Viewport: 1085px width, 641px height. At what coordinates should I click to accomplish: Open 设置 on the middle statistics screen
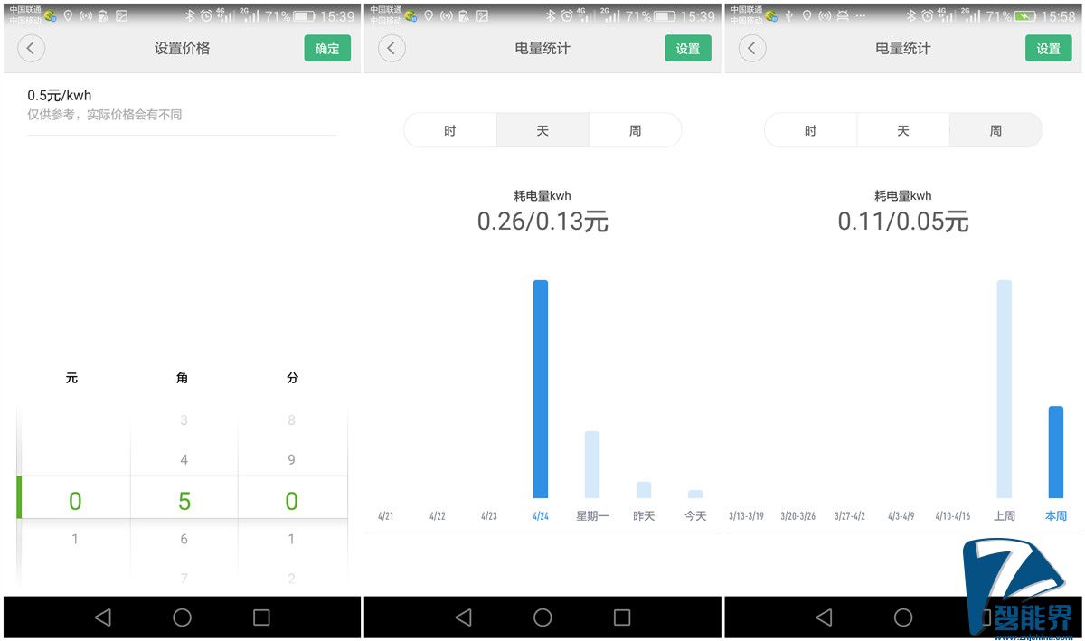[x=687, y=49]
